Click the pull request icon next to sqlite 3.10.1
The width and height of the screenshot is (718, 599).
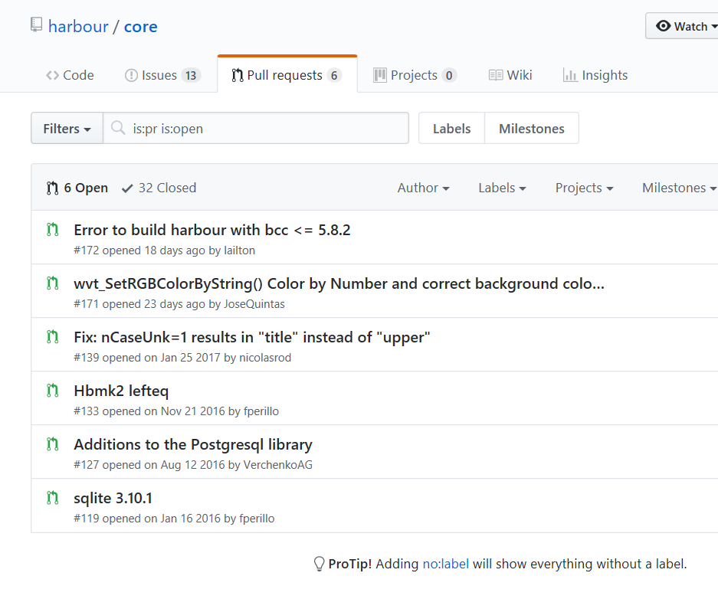pos(52,498)
